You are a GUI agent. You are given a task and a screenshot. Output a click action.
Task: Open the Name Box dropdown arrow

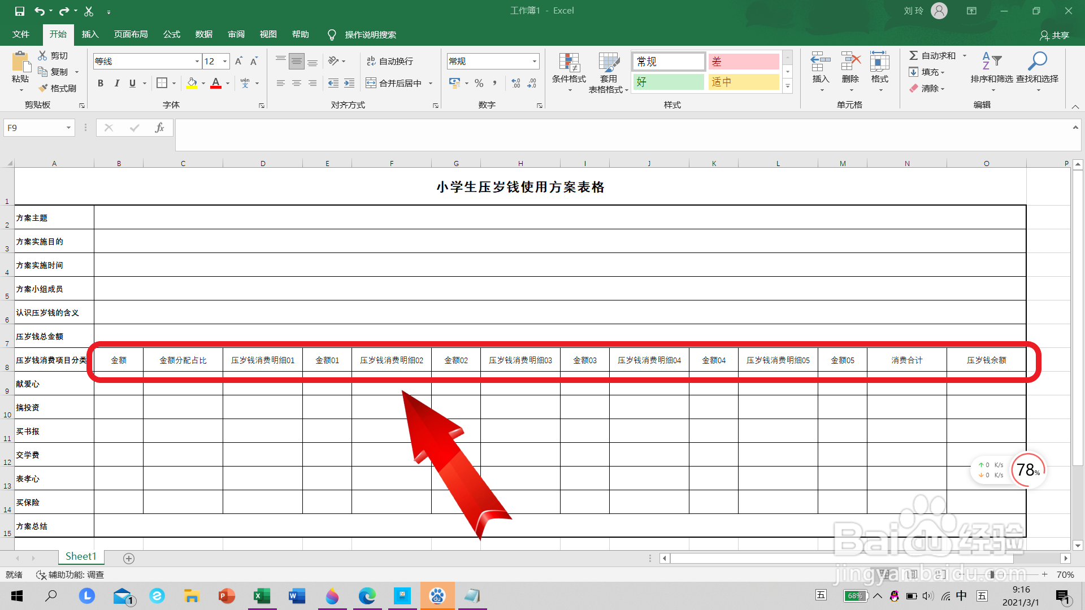(68, 128)
